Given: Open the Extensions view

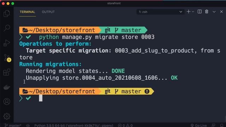Looking at the screenshot, I should click(7, 72).
